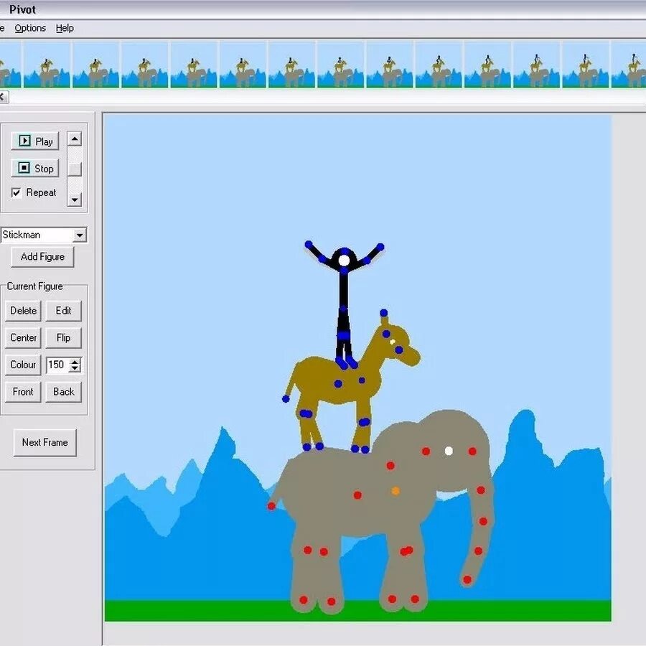Open the Help menu
This screenshot has width=646, height=646.
[65, 28]
